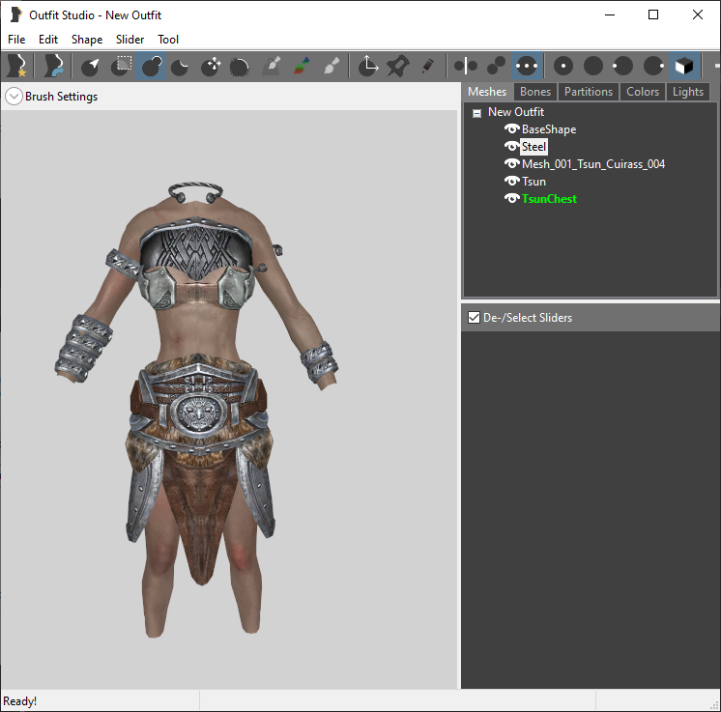This screenshot has height=712, width=721.
Task: Set brush to center dot field icon
Action: tap(563, 66)
